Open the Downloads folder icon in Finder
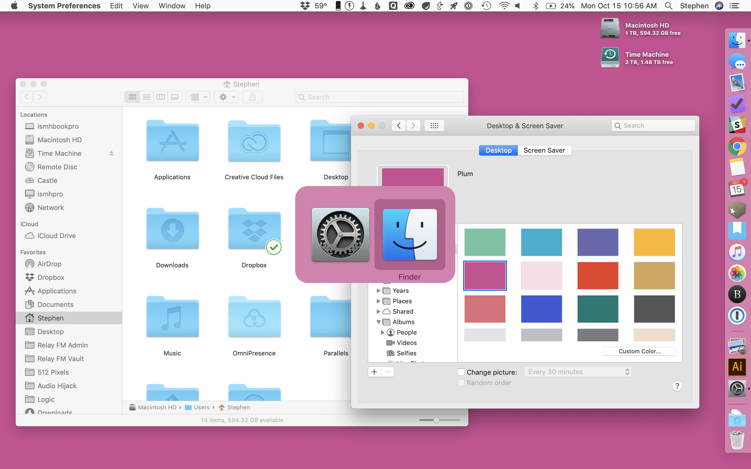The width and height of the screenshot is (751, 469). click(x=173, y=229)
